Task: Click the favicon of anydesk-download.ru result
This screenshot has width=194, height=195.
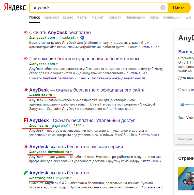Action: coord(26,147)
